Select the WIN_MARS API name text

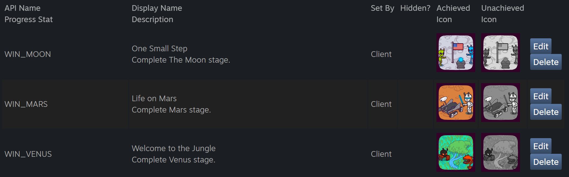[x=26, y=104]
